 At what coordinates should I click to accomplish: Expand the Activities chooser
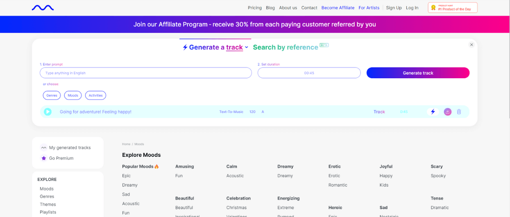[x=95, y=95]
